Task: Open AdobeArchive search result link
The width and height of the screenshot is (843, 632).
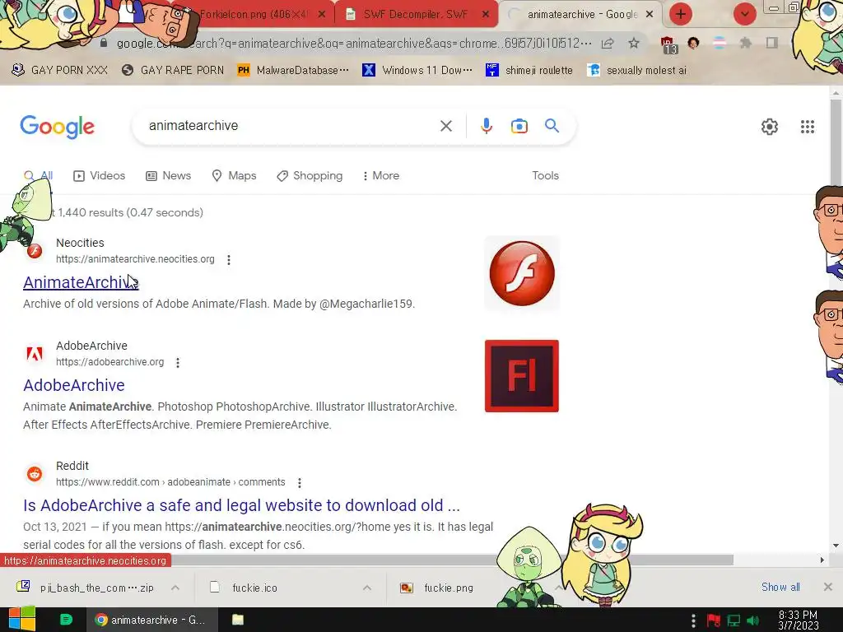Action: point(74,385)
